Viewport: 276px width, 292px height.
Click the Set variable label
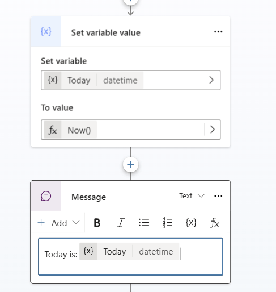pos(64,61)
